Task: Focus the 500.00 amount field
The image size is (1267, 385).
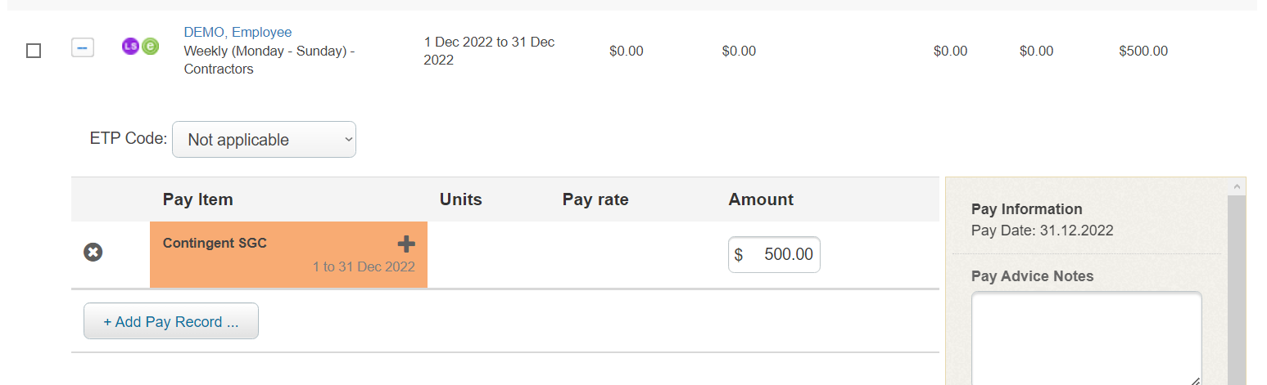Action: 774,255
